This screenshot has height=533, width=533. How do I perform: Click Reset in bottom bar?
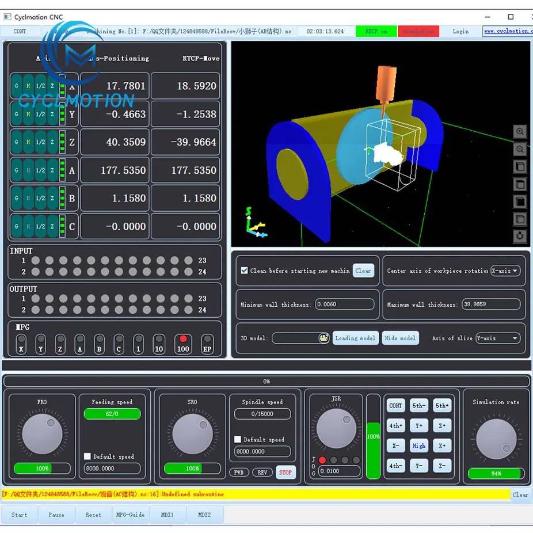(x=93, y=515)
